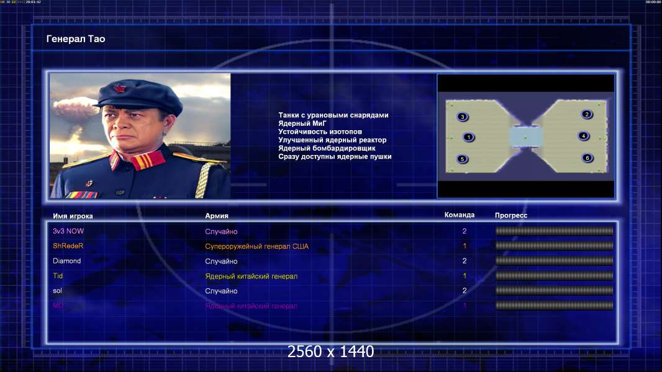Click 'Устойчивость изотопов' ability line
This screenshot has width=662, height=372.
pyautogui.click(x=320, y=131)
